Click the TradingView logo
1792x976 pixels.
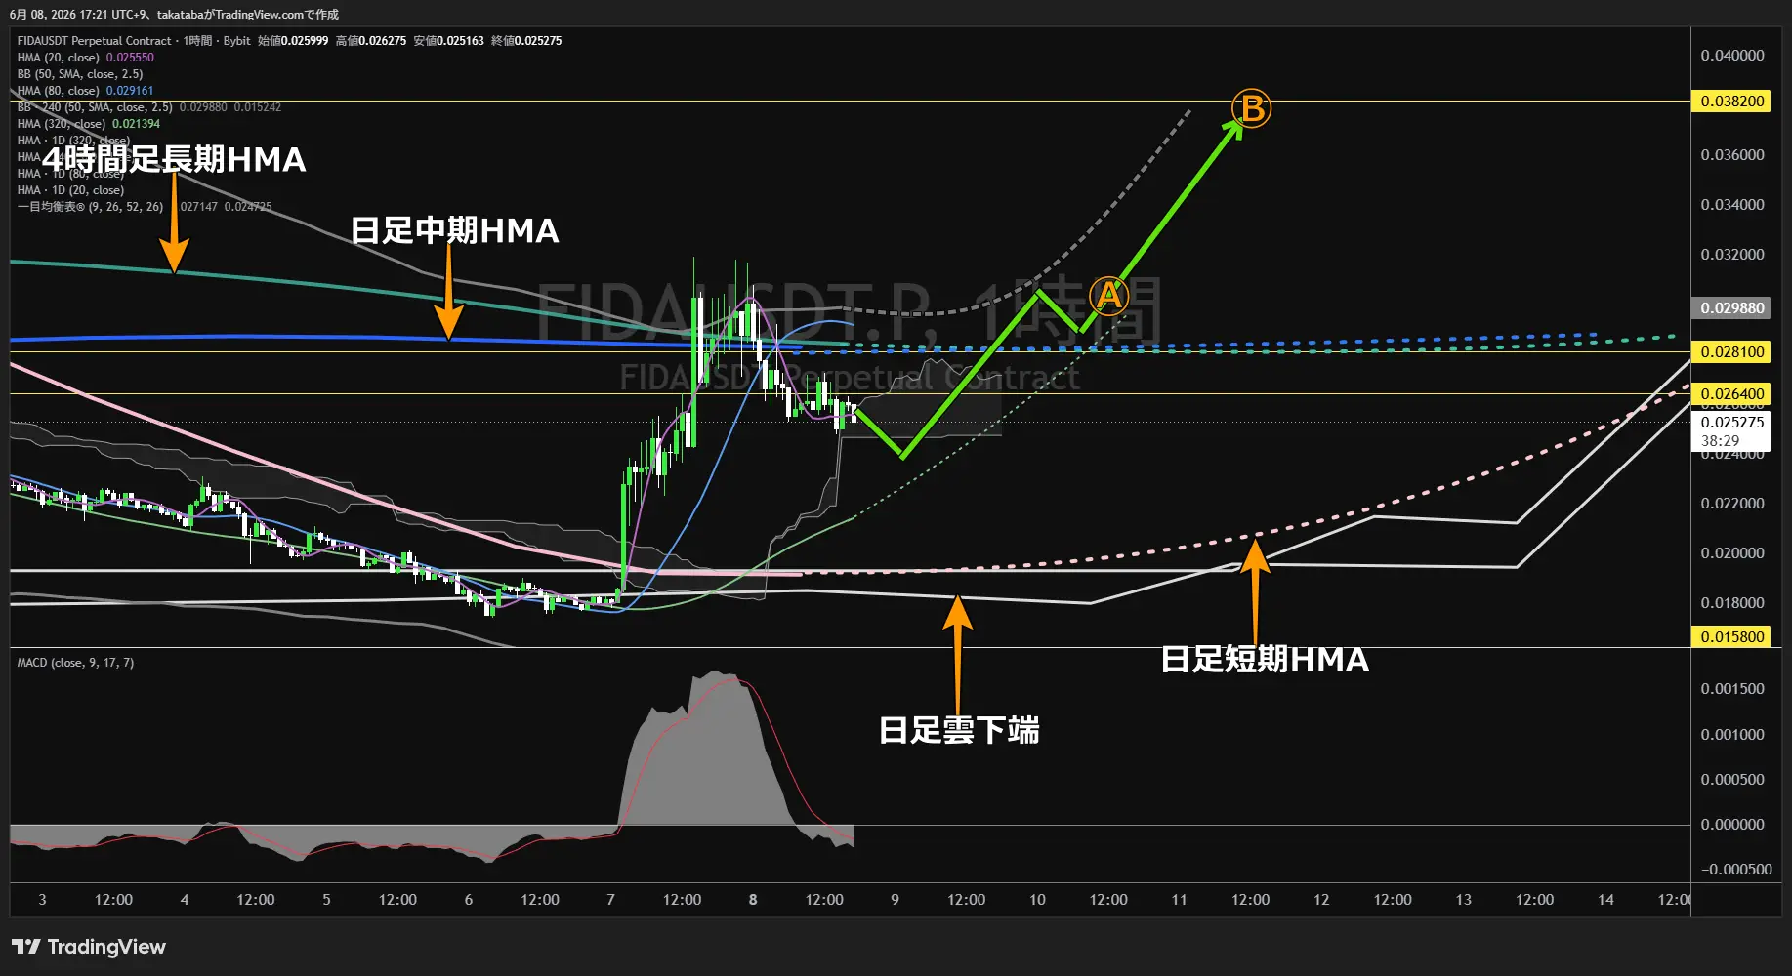pyautogui.click(x=89, y=947)
